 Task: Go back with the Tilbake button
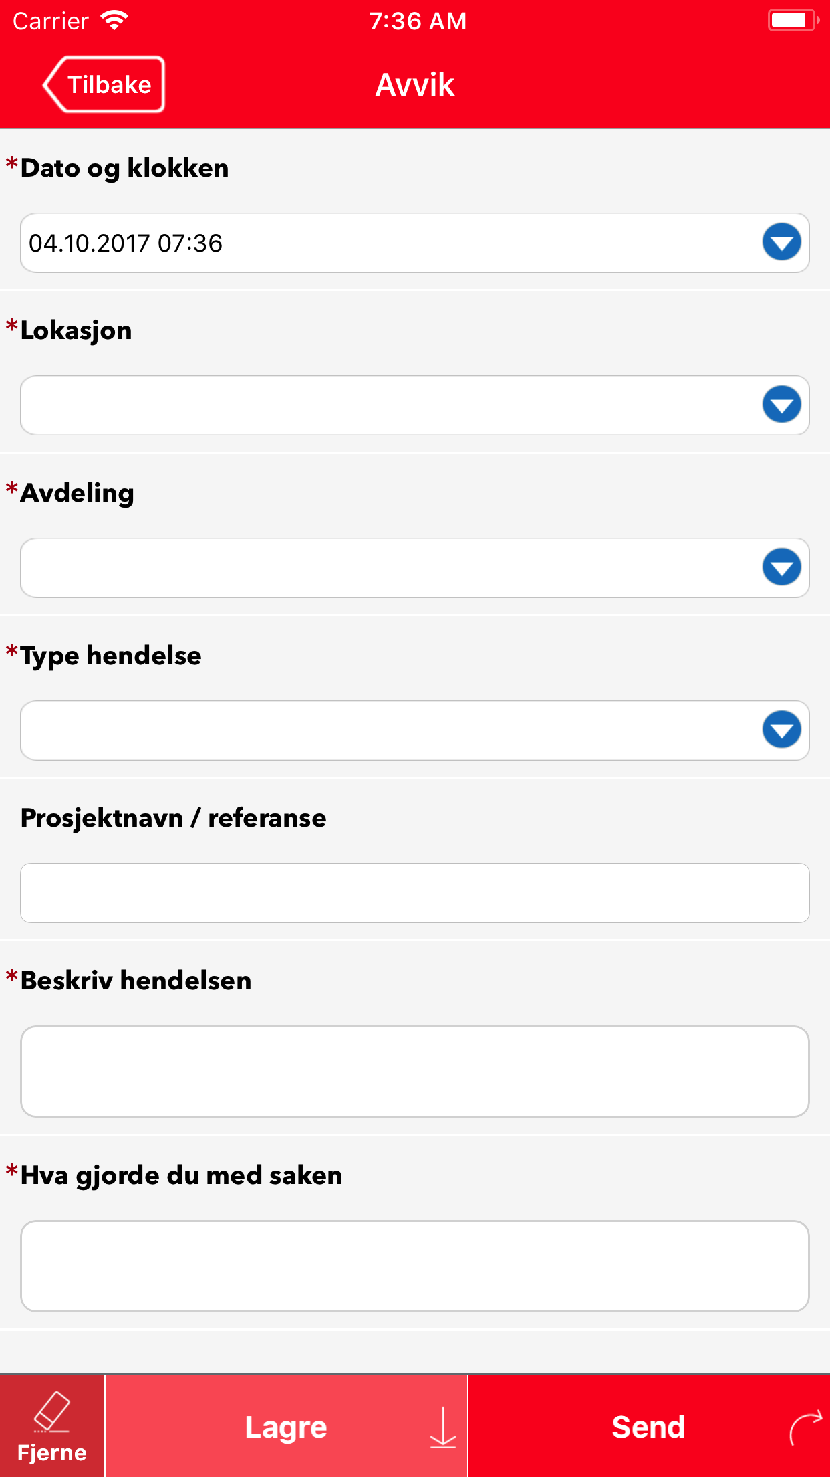coord(104,84)
